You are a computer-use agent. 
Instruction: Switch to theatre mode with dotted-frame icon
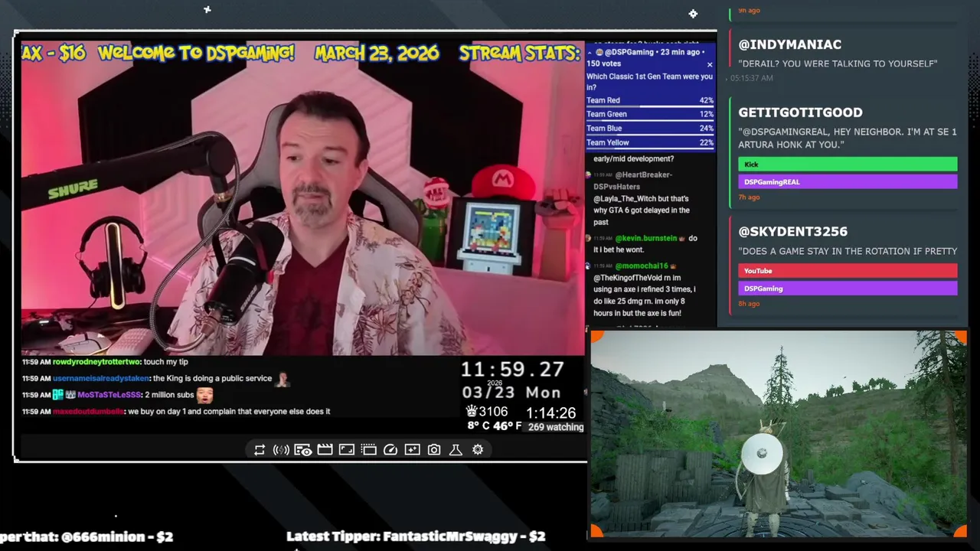(x=368, y=450)
